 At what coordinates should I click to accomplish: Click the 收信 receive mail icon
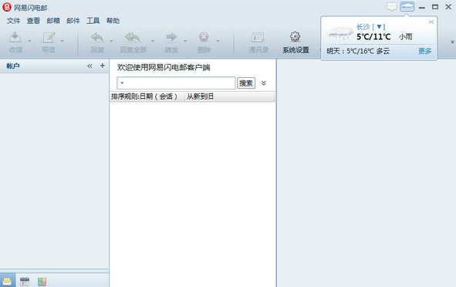(x=15, y=38)
